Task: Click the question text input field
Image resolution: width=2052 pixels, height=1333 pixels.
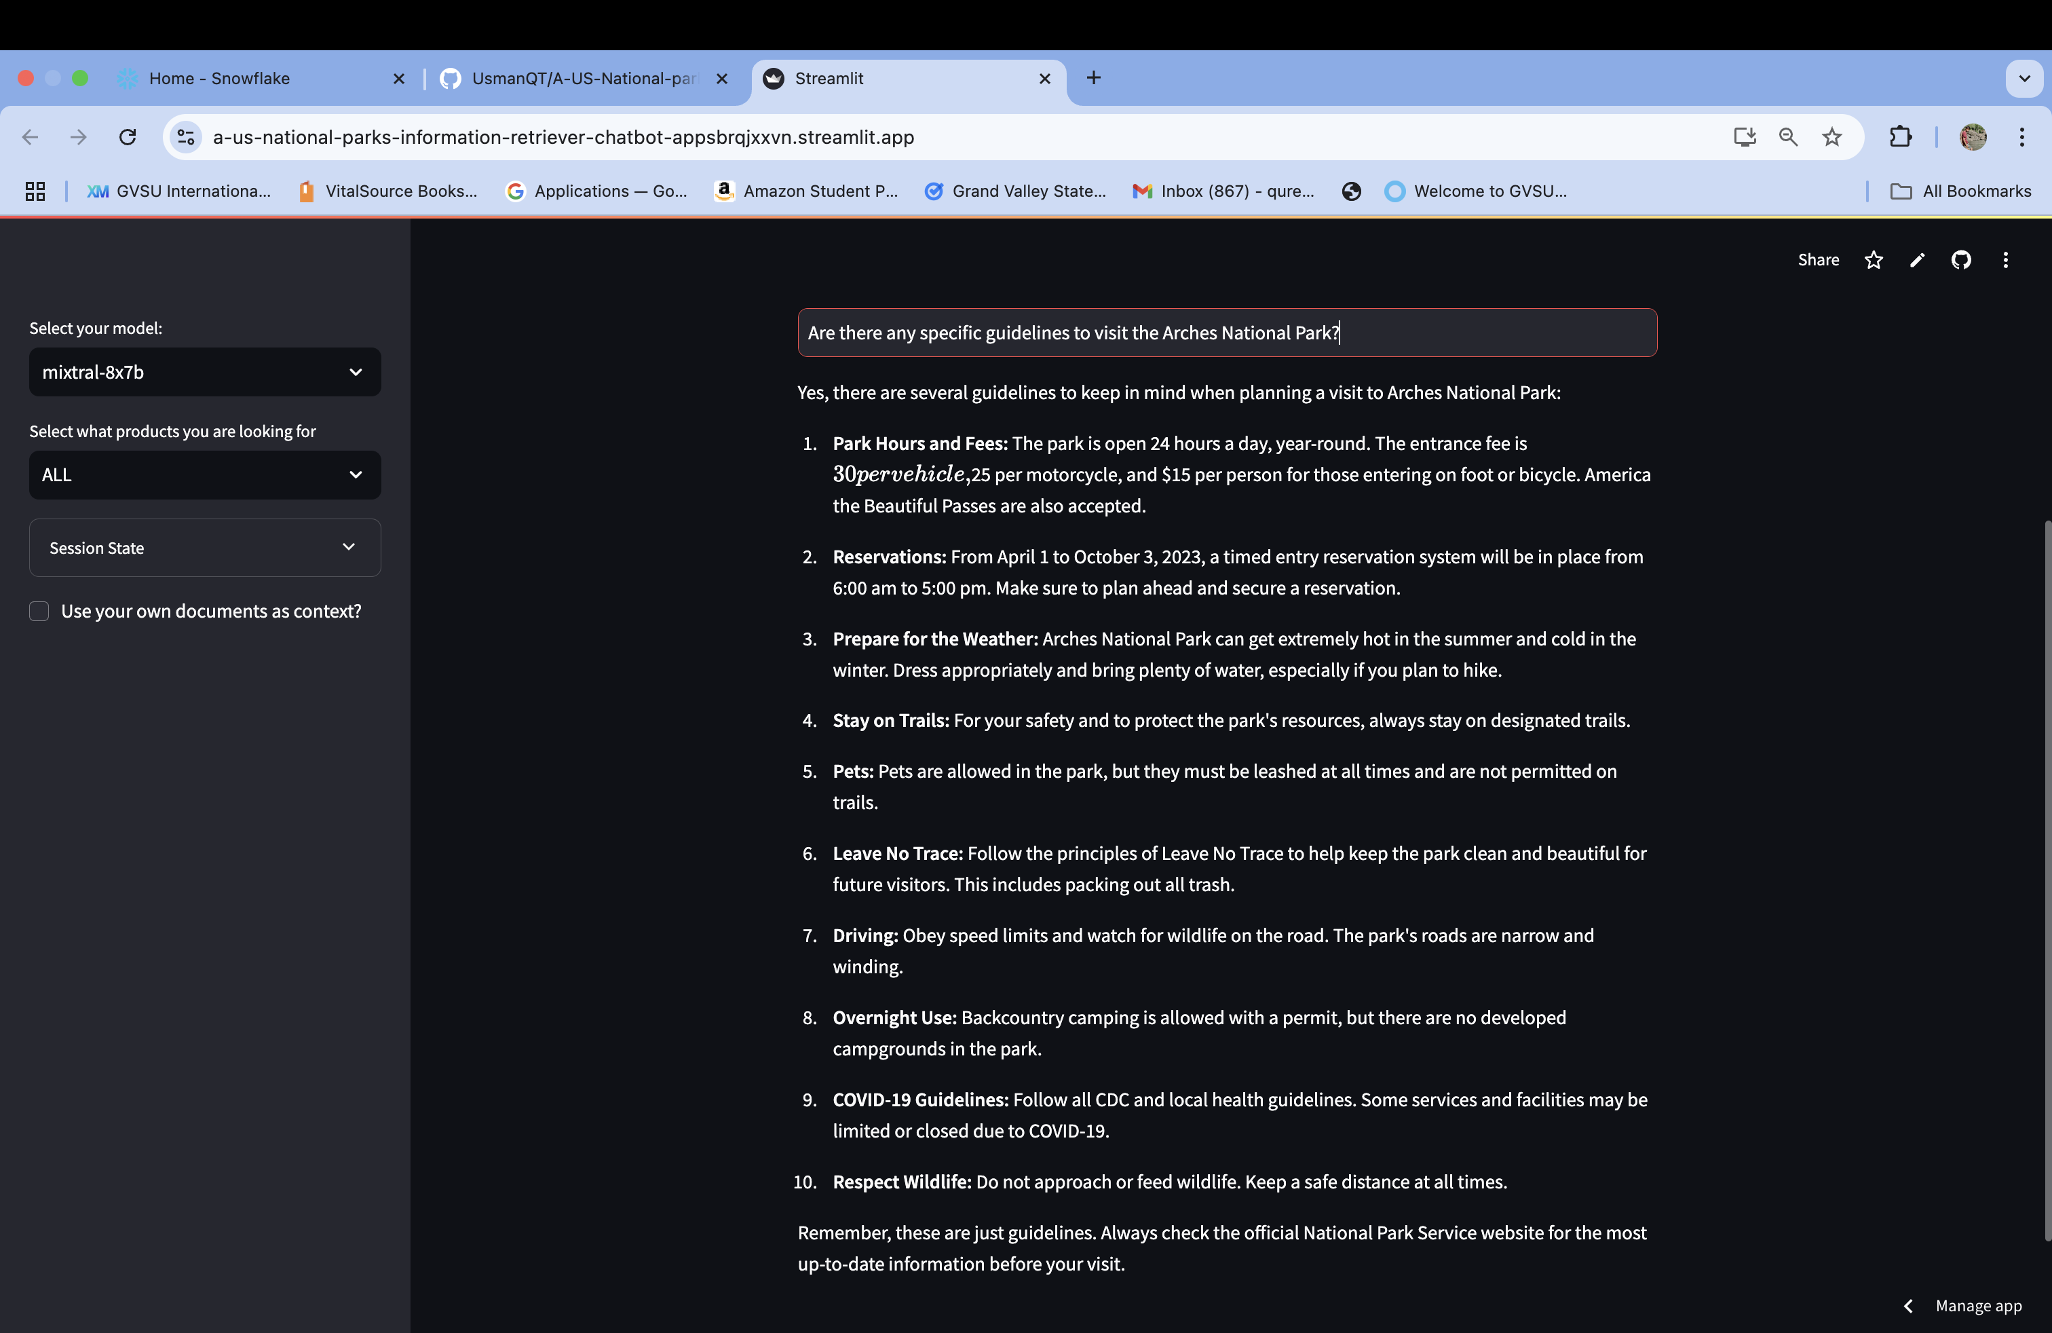Action: (x=1226, y=333)
